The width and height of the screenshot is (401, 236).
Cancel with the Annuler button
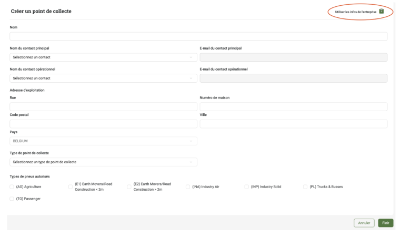(x=364, y=223)
